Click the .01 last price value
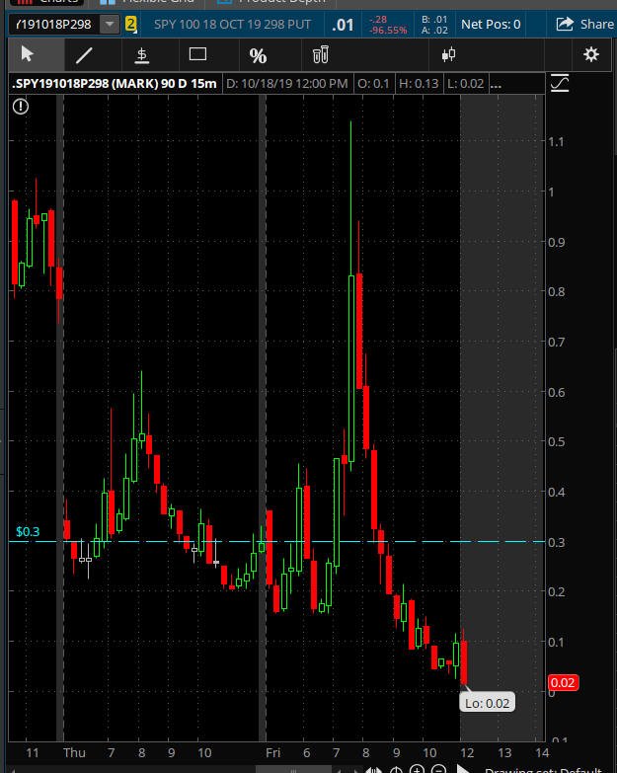This screenshot has height=773, width=617. click(x=343, y=25)
